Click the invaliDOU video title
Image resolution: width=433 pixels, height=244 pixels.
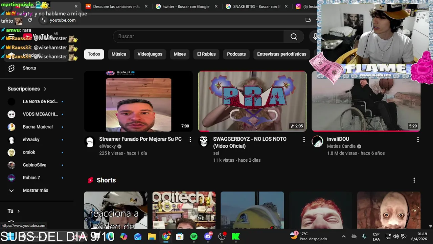click(338, 139)
